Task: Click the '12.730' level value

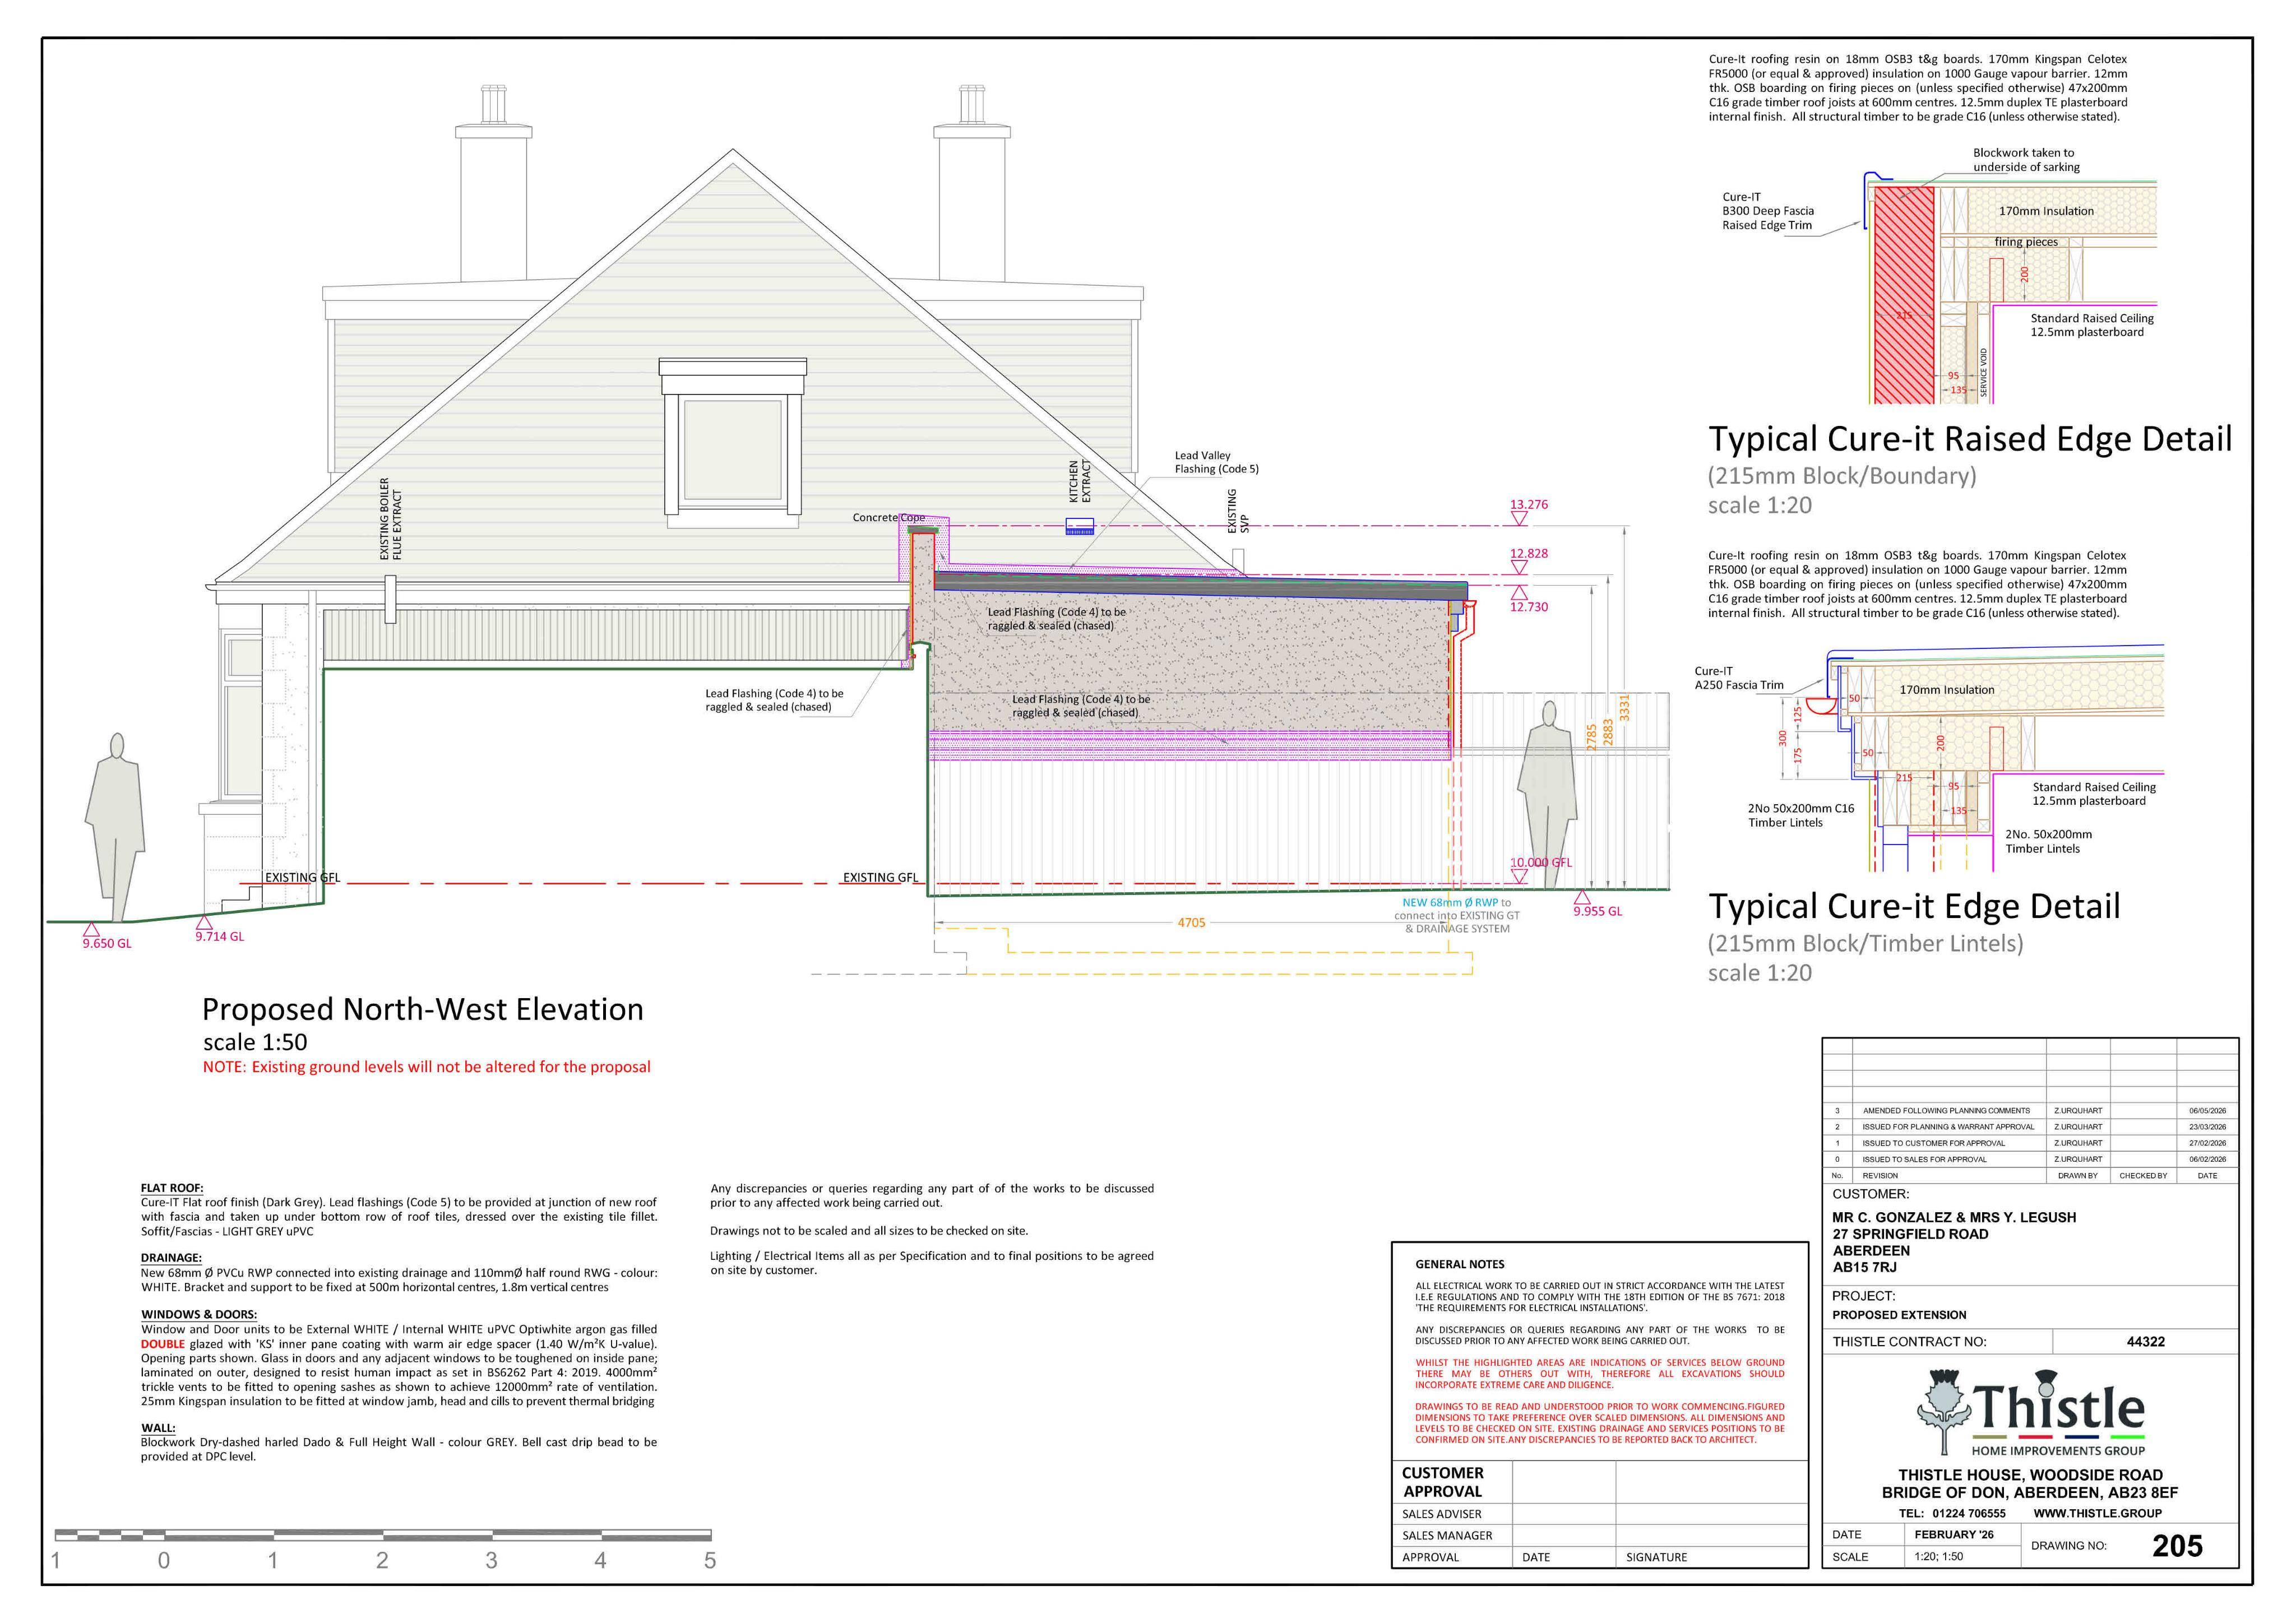Action: click(x=1528, y=607)
